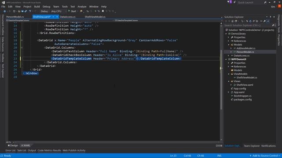Open the Output tab
This screenshot has height=158, width=282.
(x=32, y=151)
